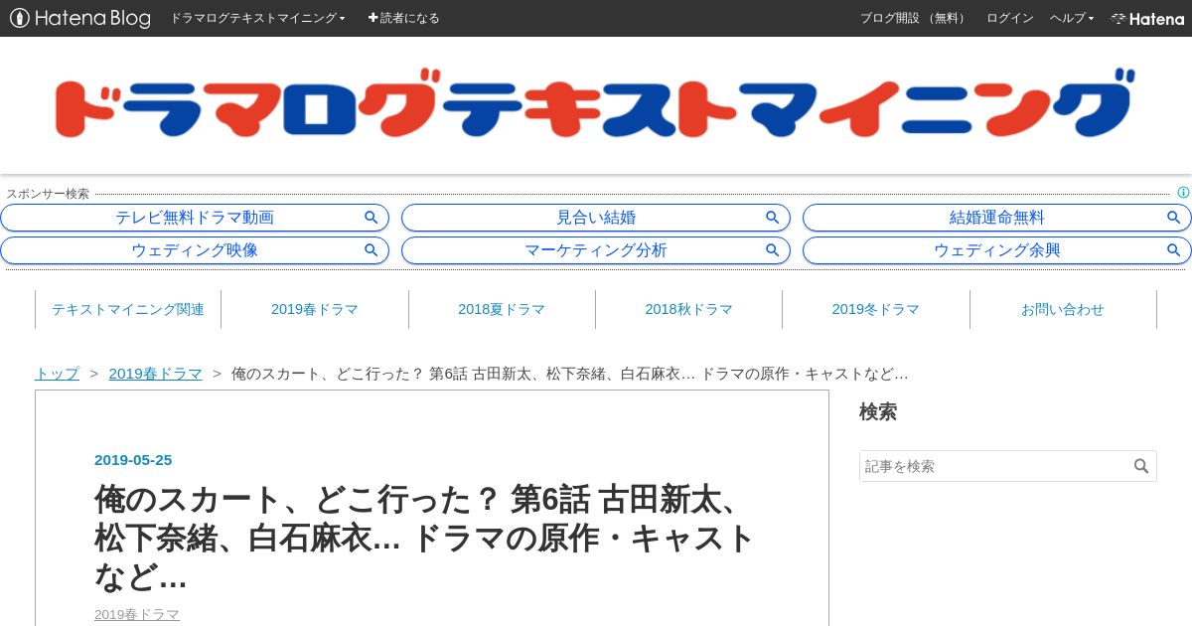The width and height of the screenshot is (1192, 626).
Task: Search sponsor term テレビ無料ドラマ動画
Action: click(195, 218)
